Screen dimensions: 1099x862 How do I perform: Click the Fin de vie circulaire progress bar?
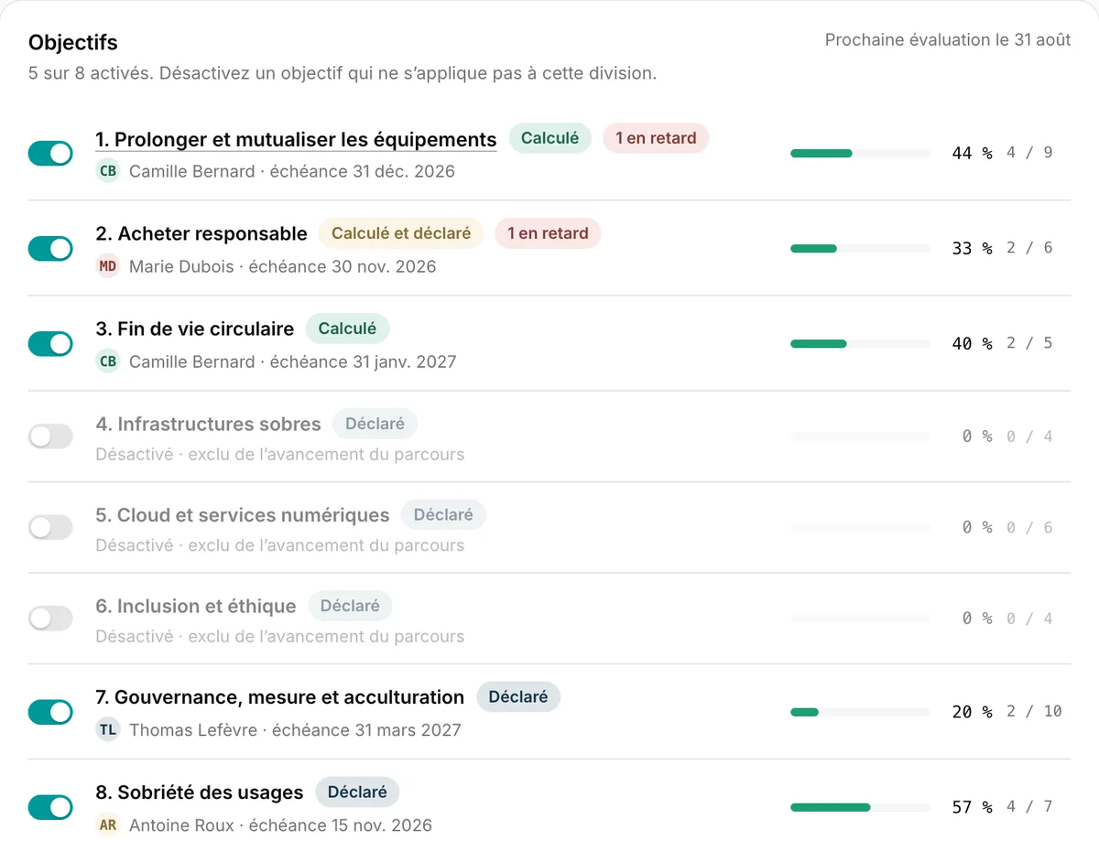[x=860, y=344]
